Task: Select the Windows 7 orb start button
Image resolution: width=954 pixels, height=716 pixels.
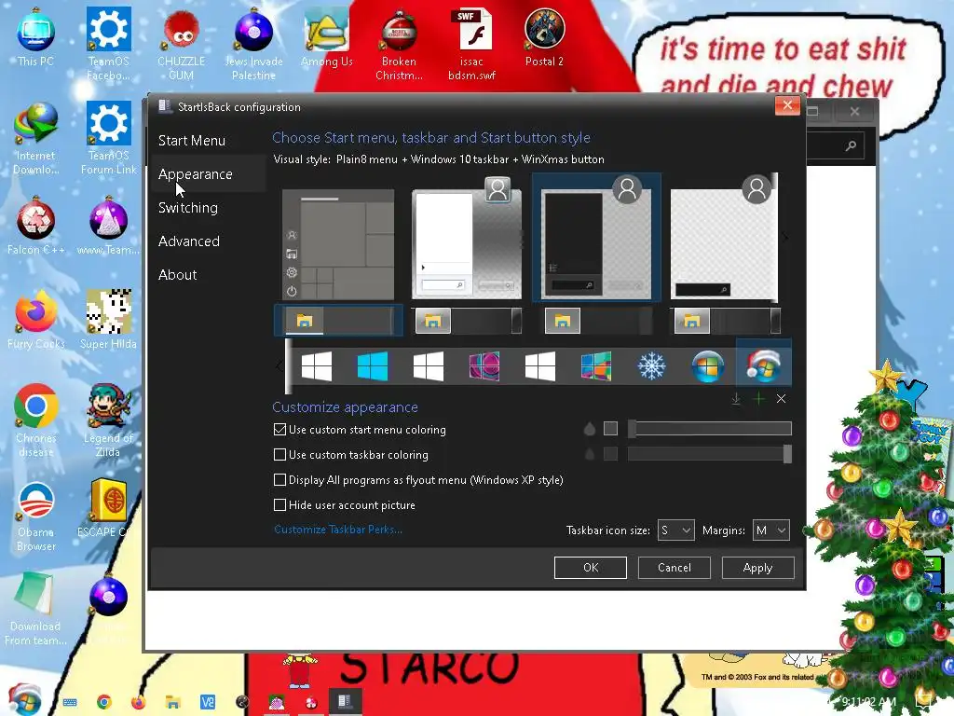Action: 708,366
